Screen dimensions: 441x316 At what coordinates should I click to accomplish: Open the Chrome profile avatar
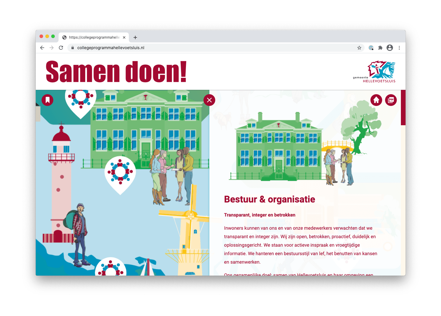tap(390, 48)
